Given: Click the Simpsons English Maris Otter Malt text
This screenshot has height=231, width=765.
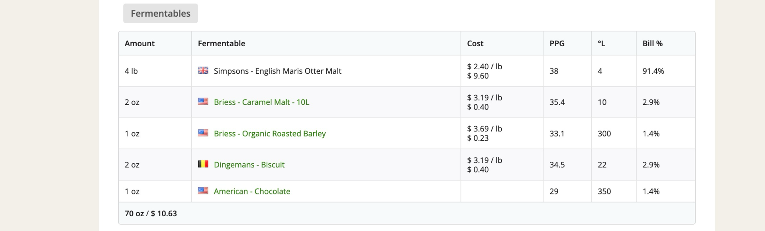Looking at the screenshot, I should (x=277, y=71).
